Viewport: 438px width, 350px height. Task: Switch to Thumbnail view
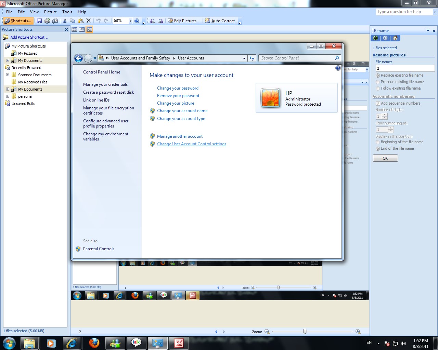pos(74,29)
